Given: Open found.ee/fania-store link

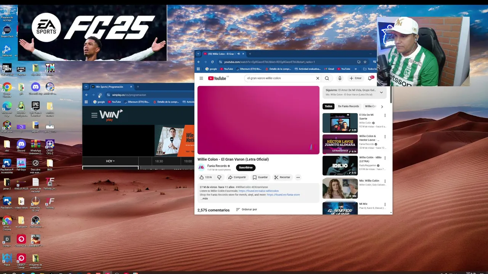Looking at the screenshot, I should 283,195.
